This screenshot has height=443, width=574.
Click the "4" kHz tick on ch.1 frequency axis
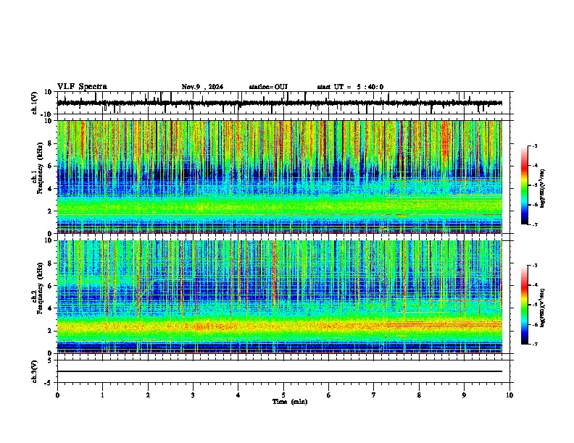[x=50, y=189]
